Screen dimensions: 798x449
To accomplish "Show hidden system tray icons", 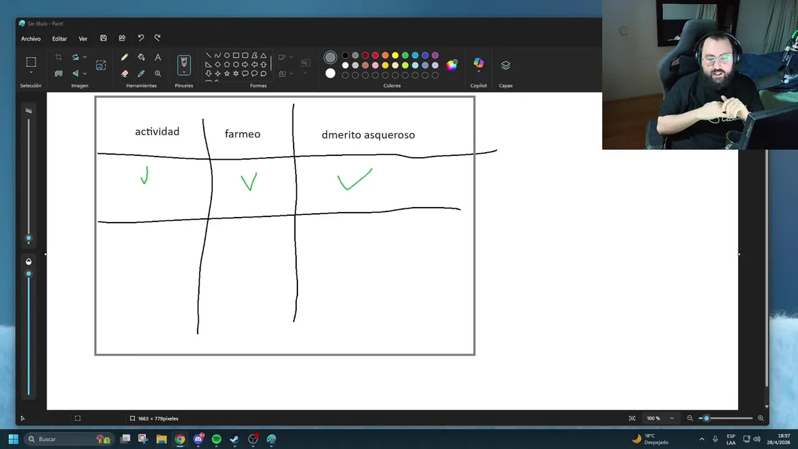I will (x=701, y=439).
